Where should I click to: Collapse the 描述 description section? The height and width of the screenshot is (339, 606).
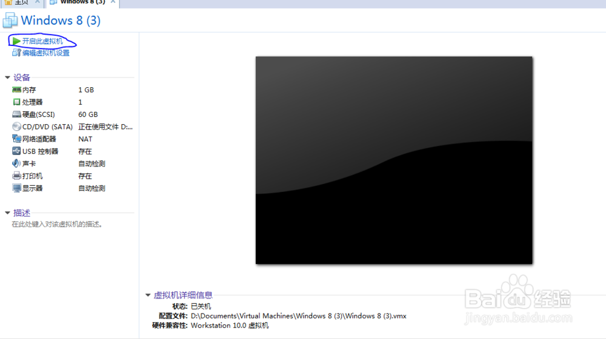tap(7, 212)
